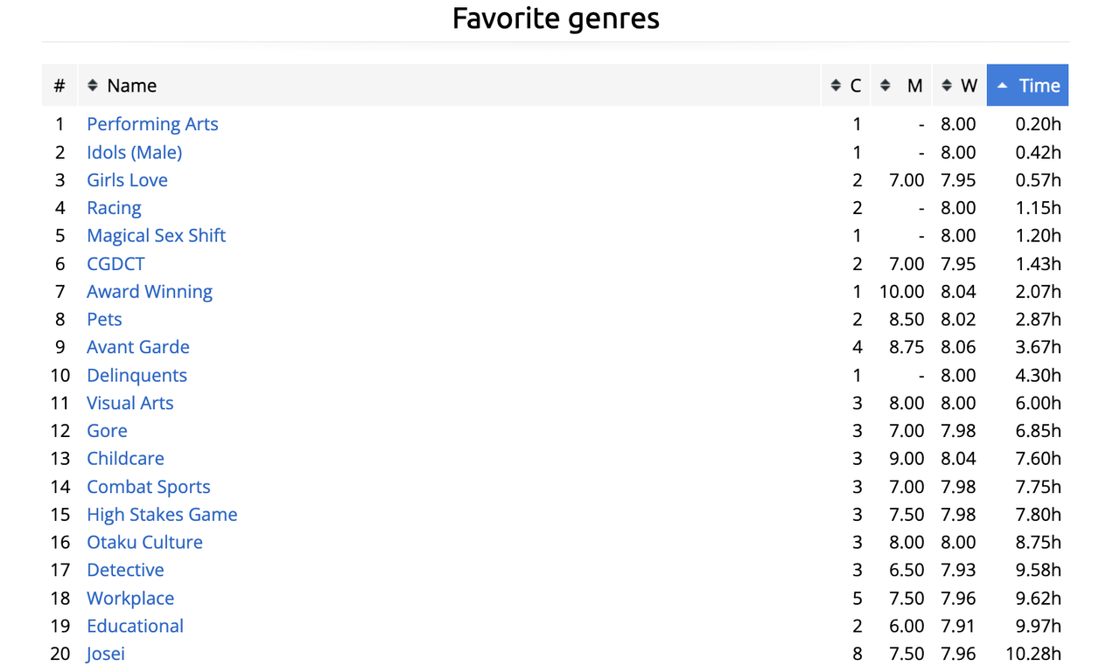Click the sort arrows beside Name header
The image size is (1120, 666).
93,86
